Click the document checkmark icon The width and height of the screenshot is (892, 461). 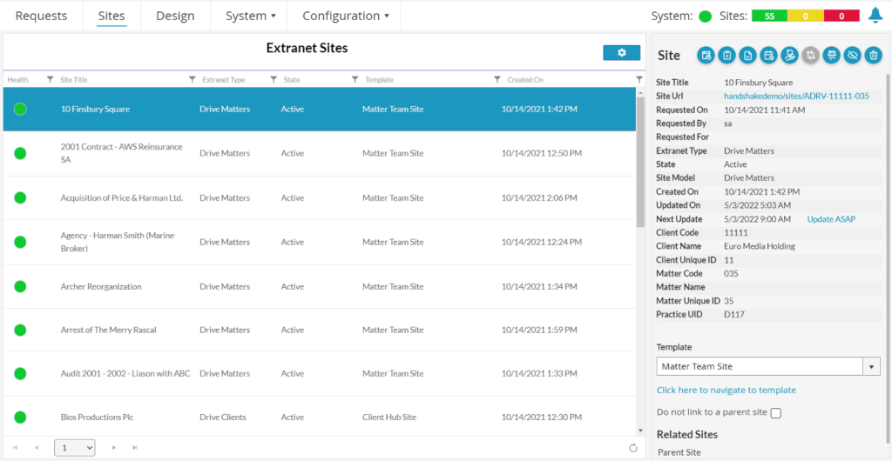click(x=747, y=55)
